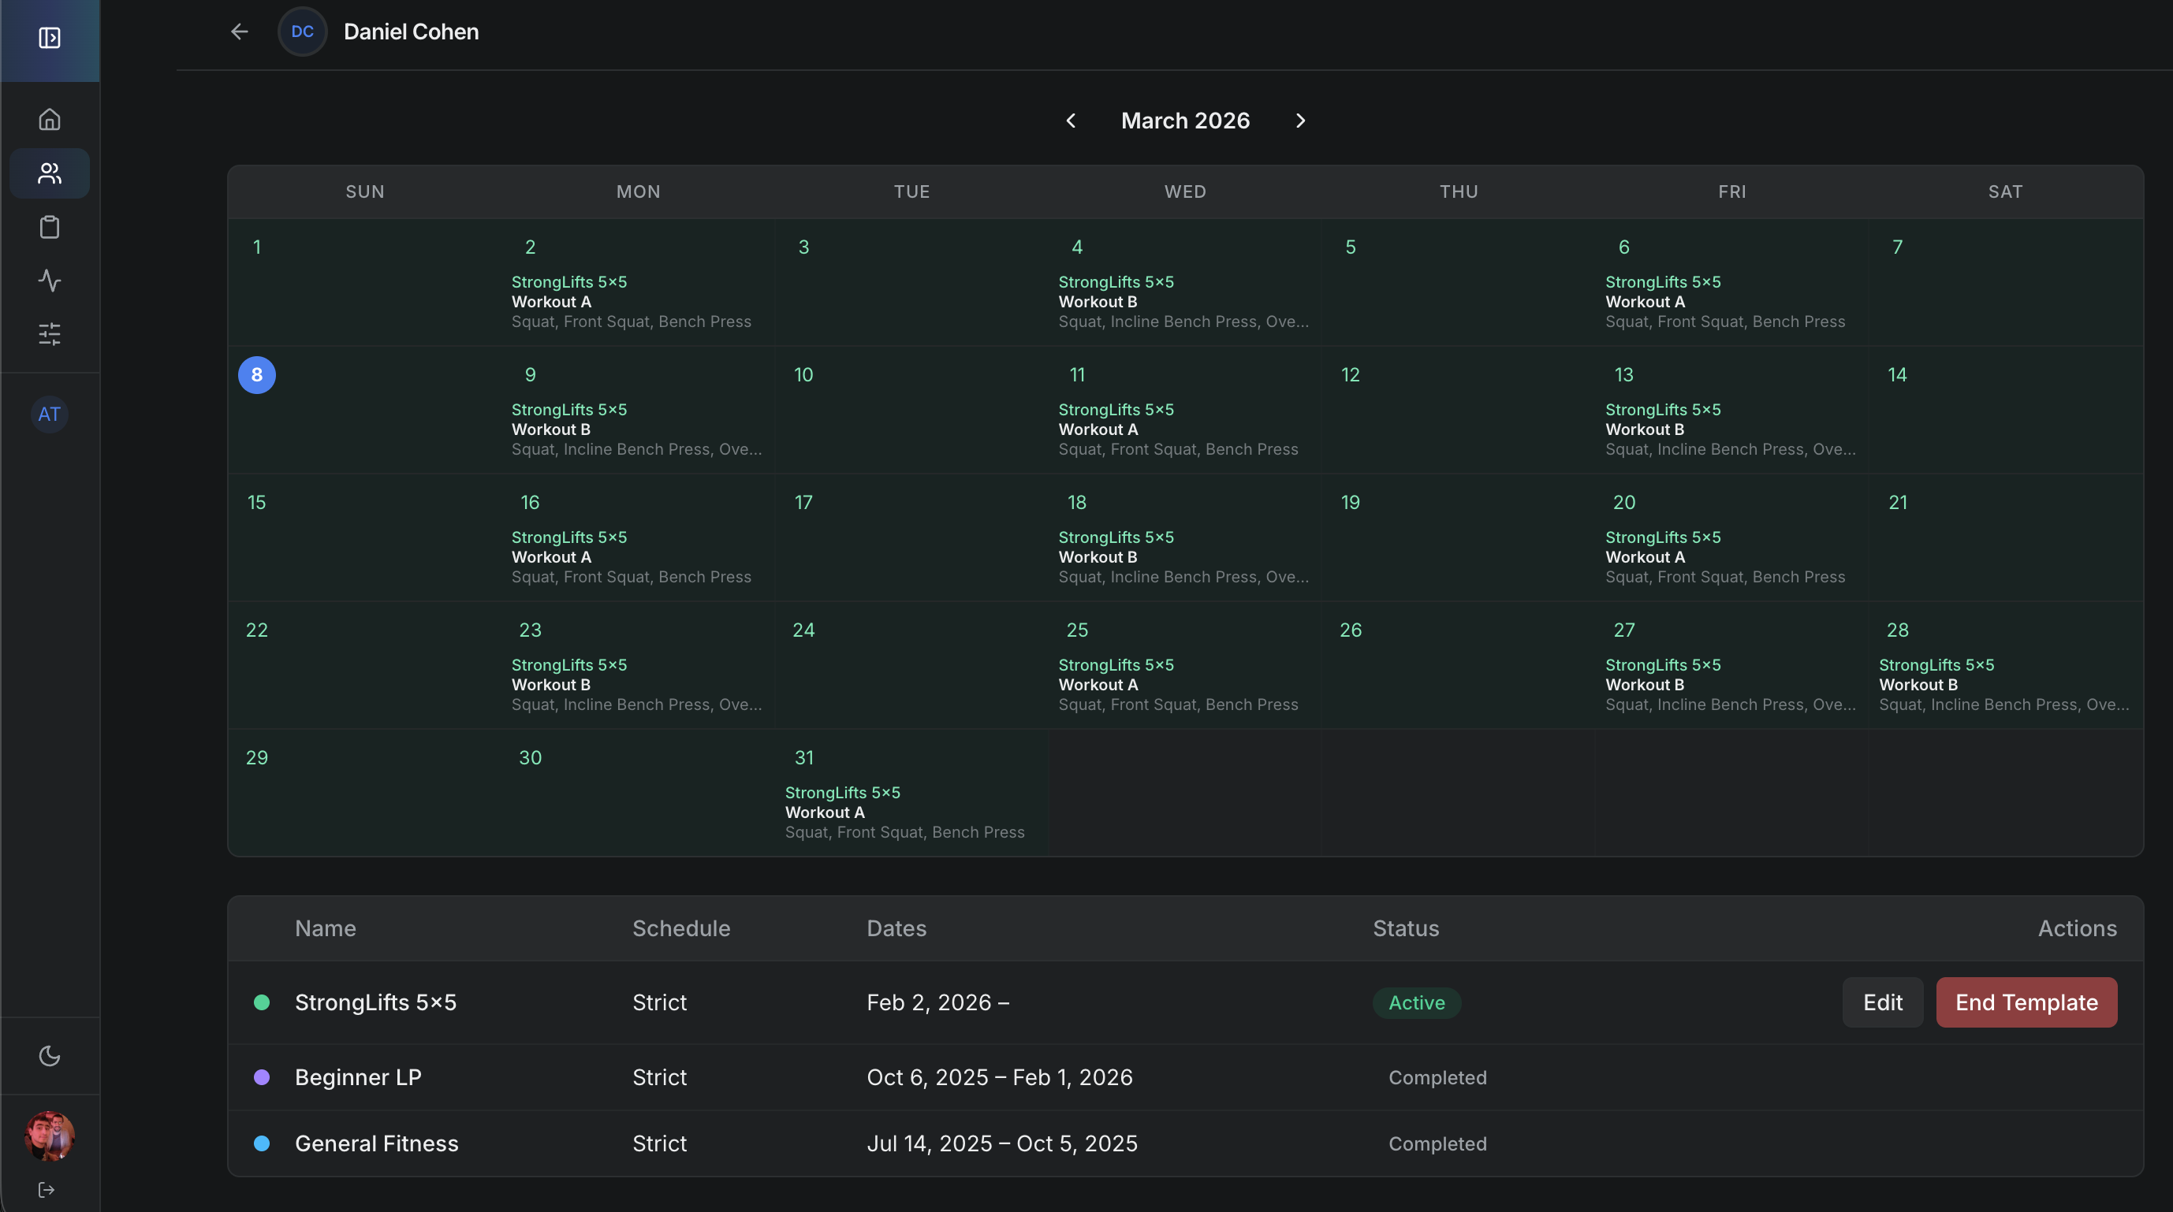Viewport: 2173px width, 1212px height.
Task: Open the activity tracking icon in the sidebar
Action: [x=49, y=281]
